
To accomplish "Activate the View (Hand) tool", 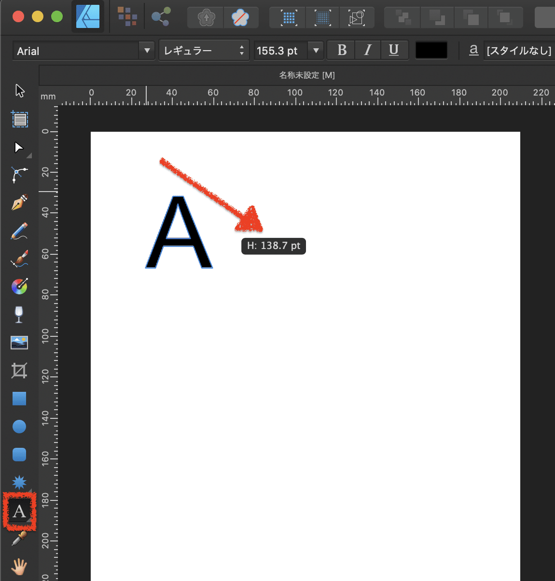I will (x=19, y=566).
